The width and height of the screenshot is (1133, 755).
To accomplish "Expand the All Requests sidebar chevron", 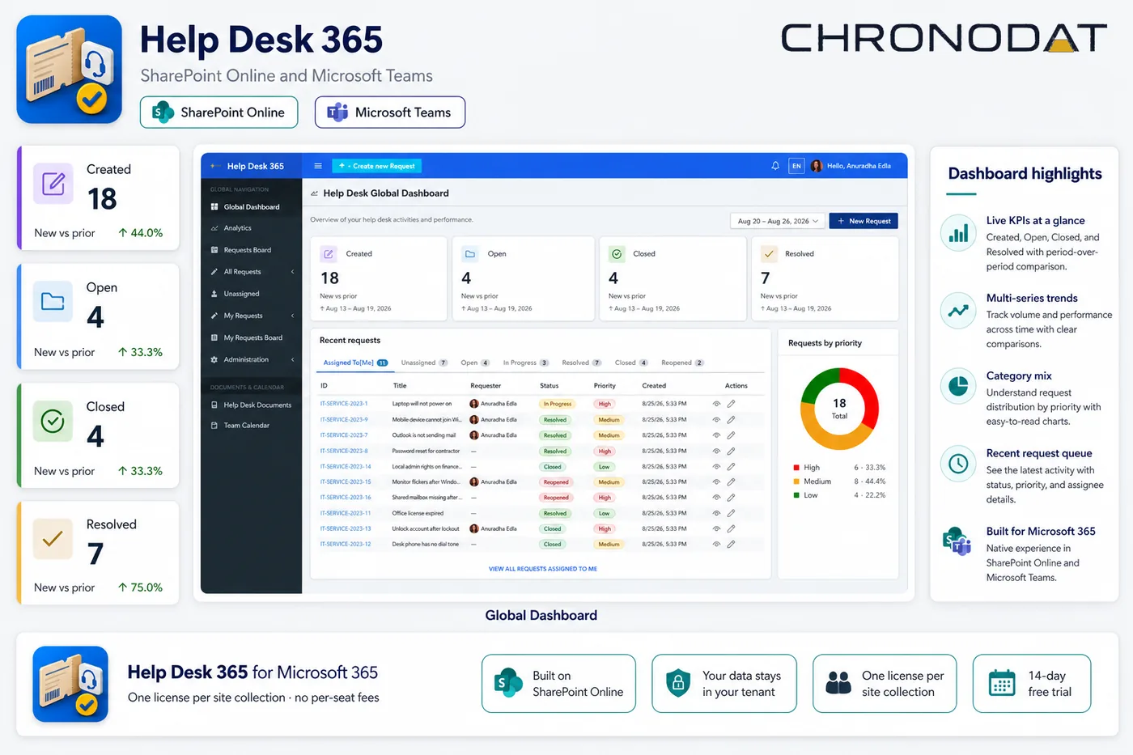I will point(292,272).
